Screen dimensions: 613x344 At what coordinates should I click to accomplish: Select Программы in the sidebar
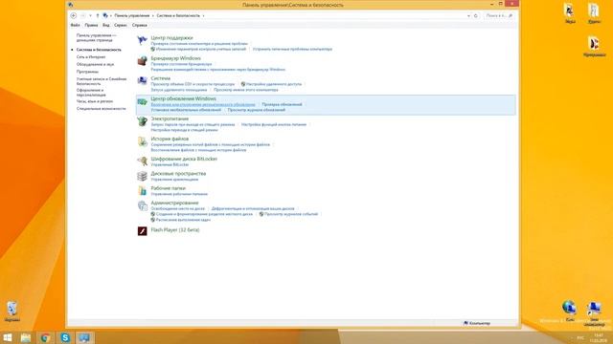click(87, 72)
